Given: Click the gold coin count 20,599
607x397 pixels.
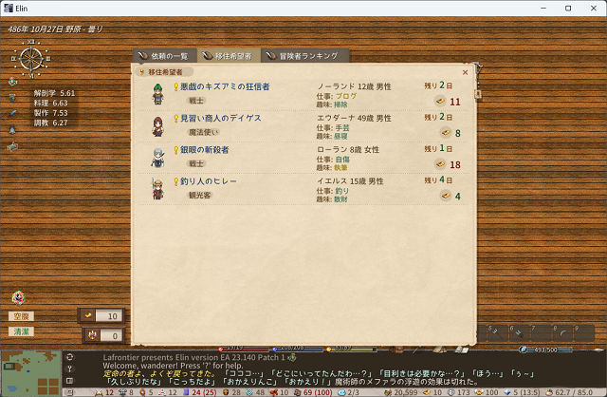Looking at the screenshot, I should (x=401, y=392).
